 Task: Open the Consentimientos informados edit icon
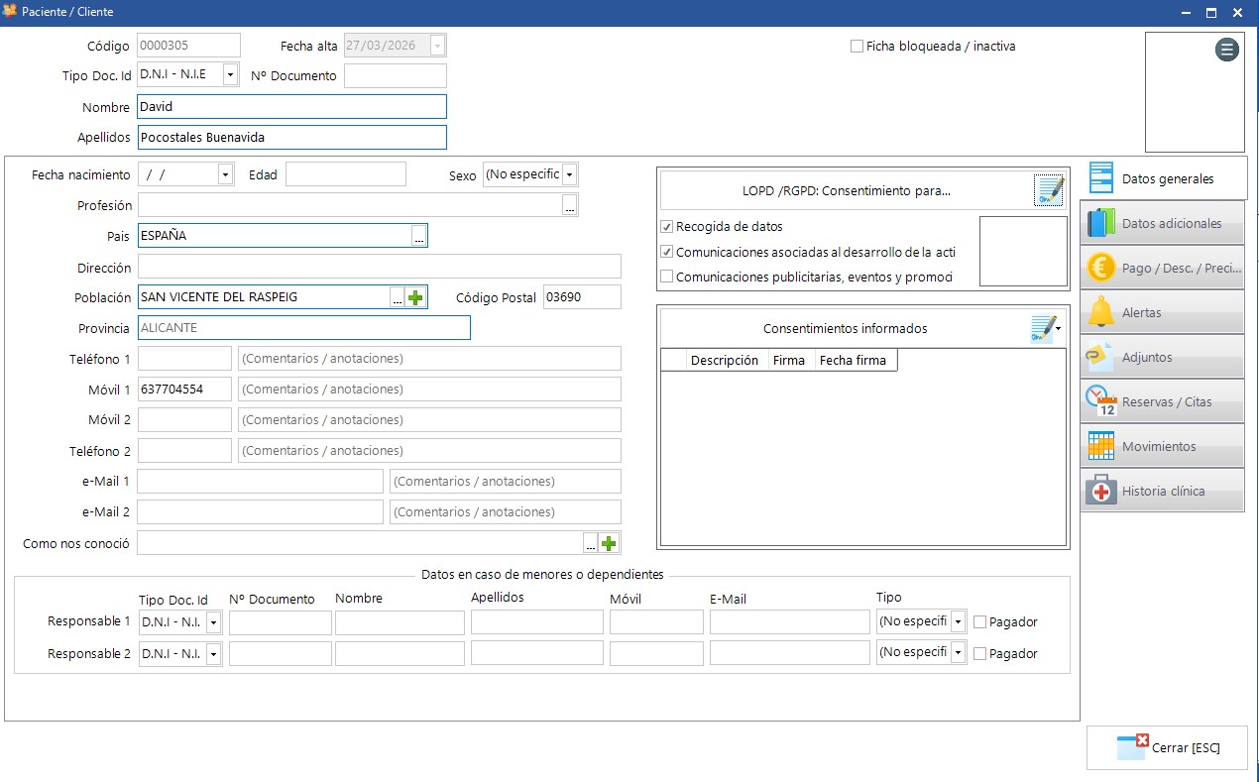(1045, 328)
